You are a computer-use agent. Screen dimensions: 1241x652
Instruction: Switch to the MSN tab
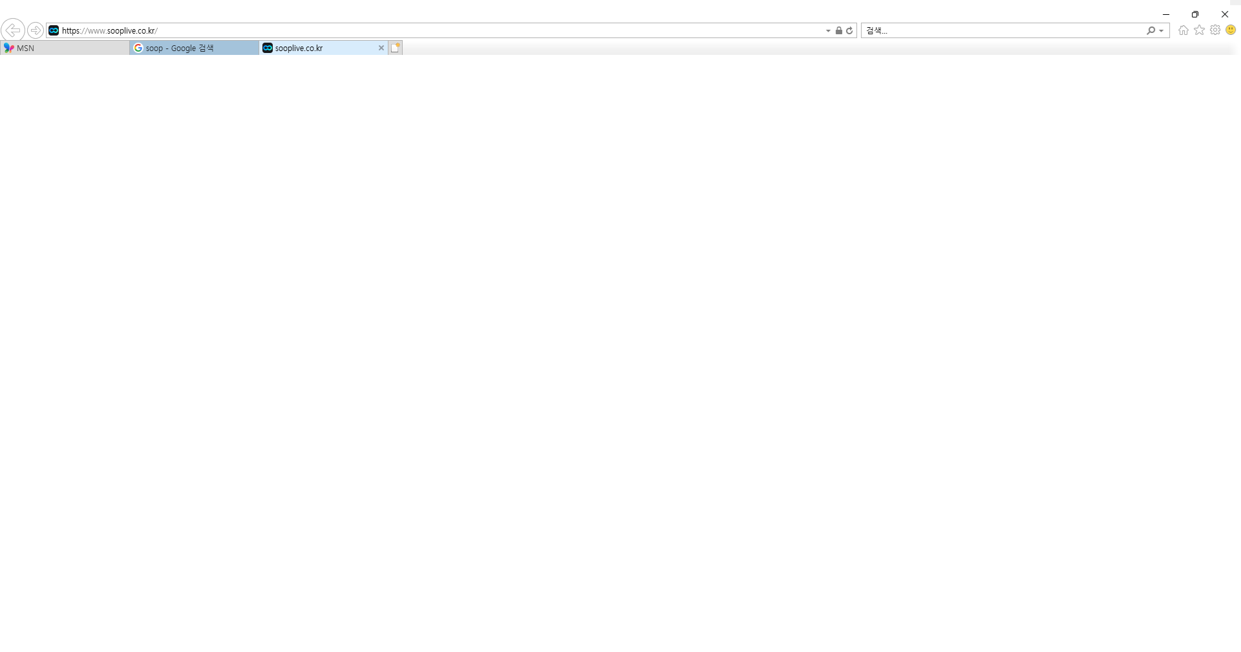[65, 48]
